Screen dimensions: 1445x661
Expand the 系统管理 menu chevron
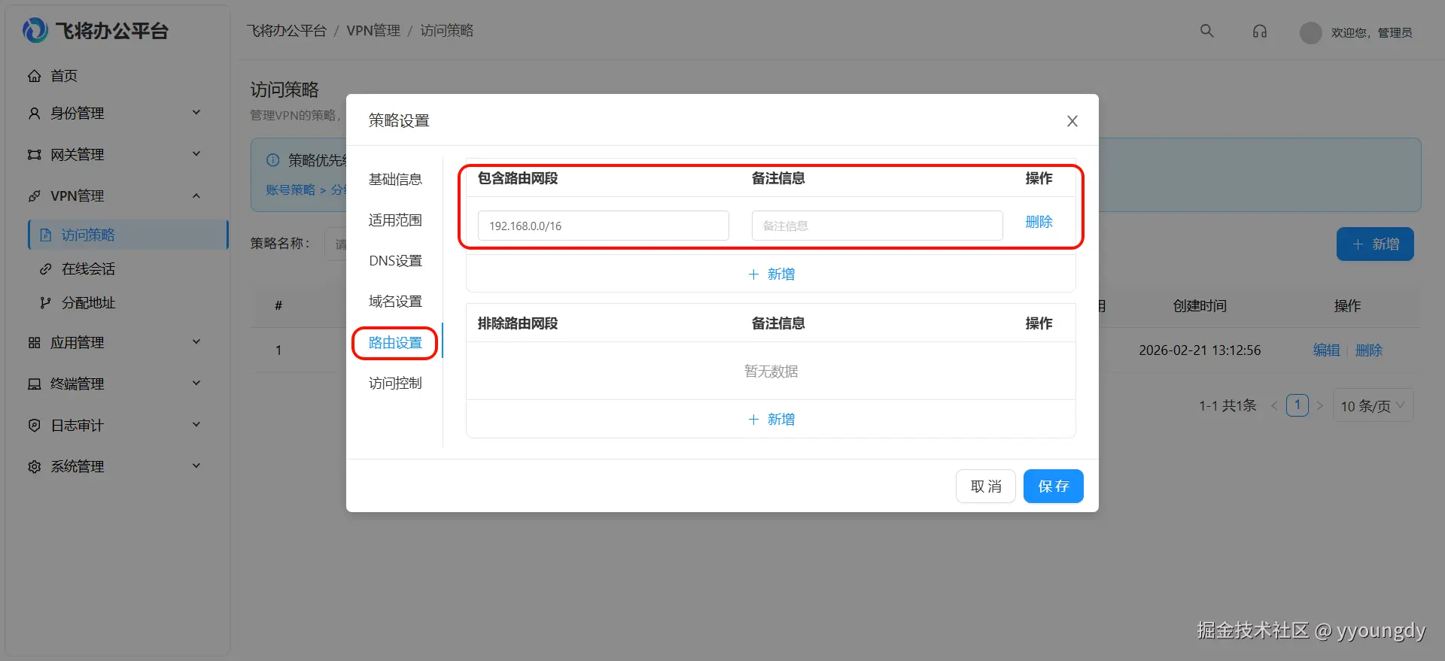tap(196, 466)
